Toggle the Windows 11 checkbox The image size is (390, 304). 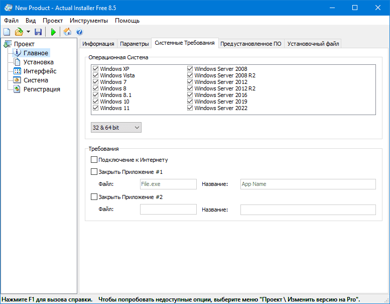95,108
